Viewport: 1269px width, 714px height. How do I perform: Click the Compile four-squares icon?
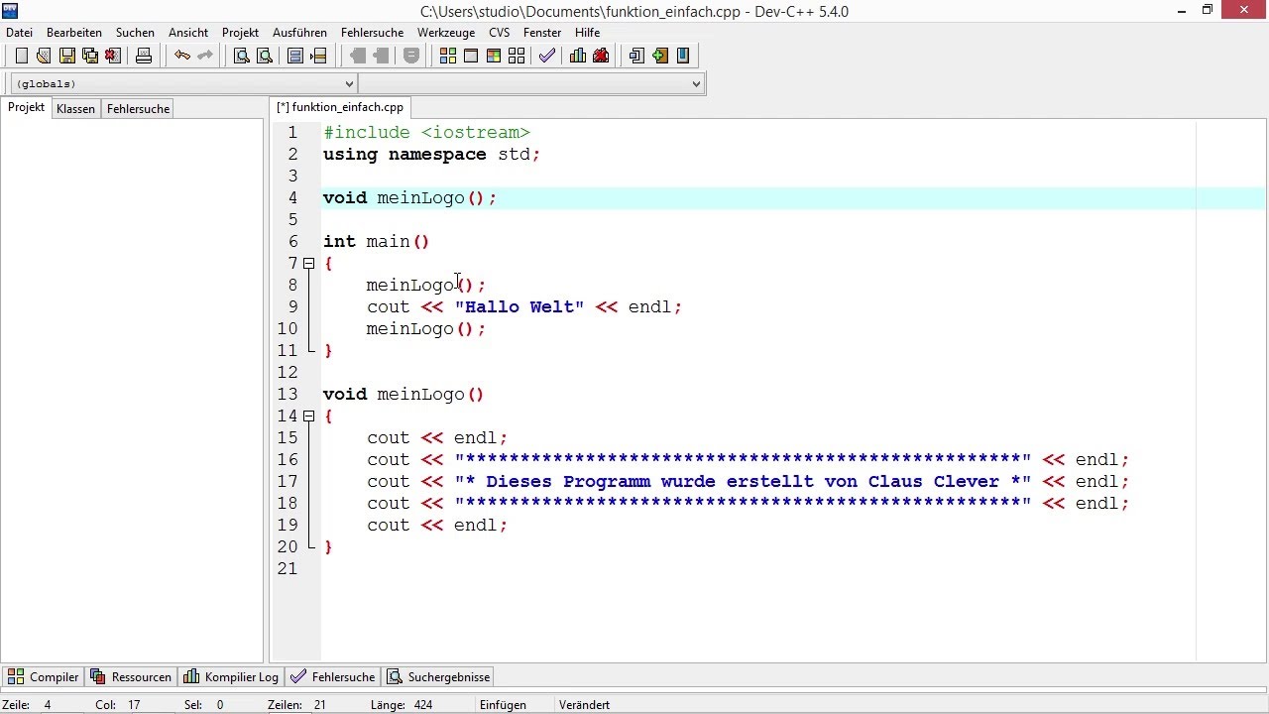[448, 56]
